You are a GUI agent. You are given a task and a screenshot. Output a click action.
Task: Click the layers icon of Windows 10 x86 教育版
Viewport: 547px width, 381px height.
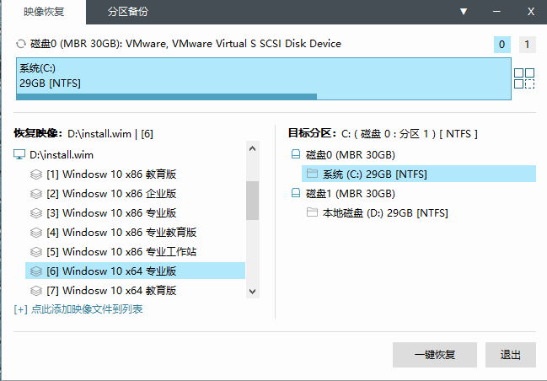pyautogui.click(x=36, y=174)
